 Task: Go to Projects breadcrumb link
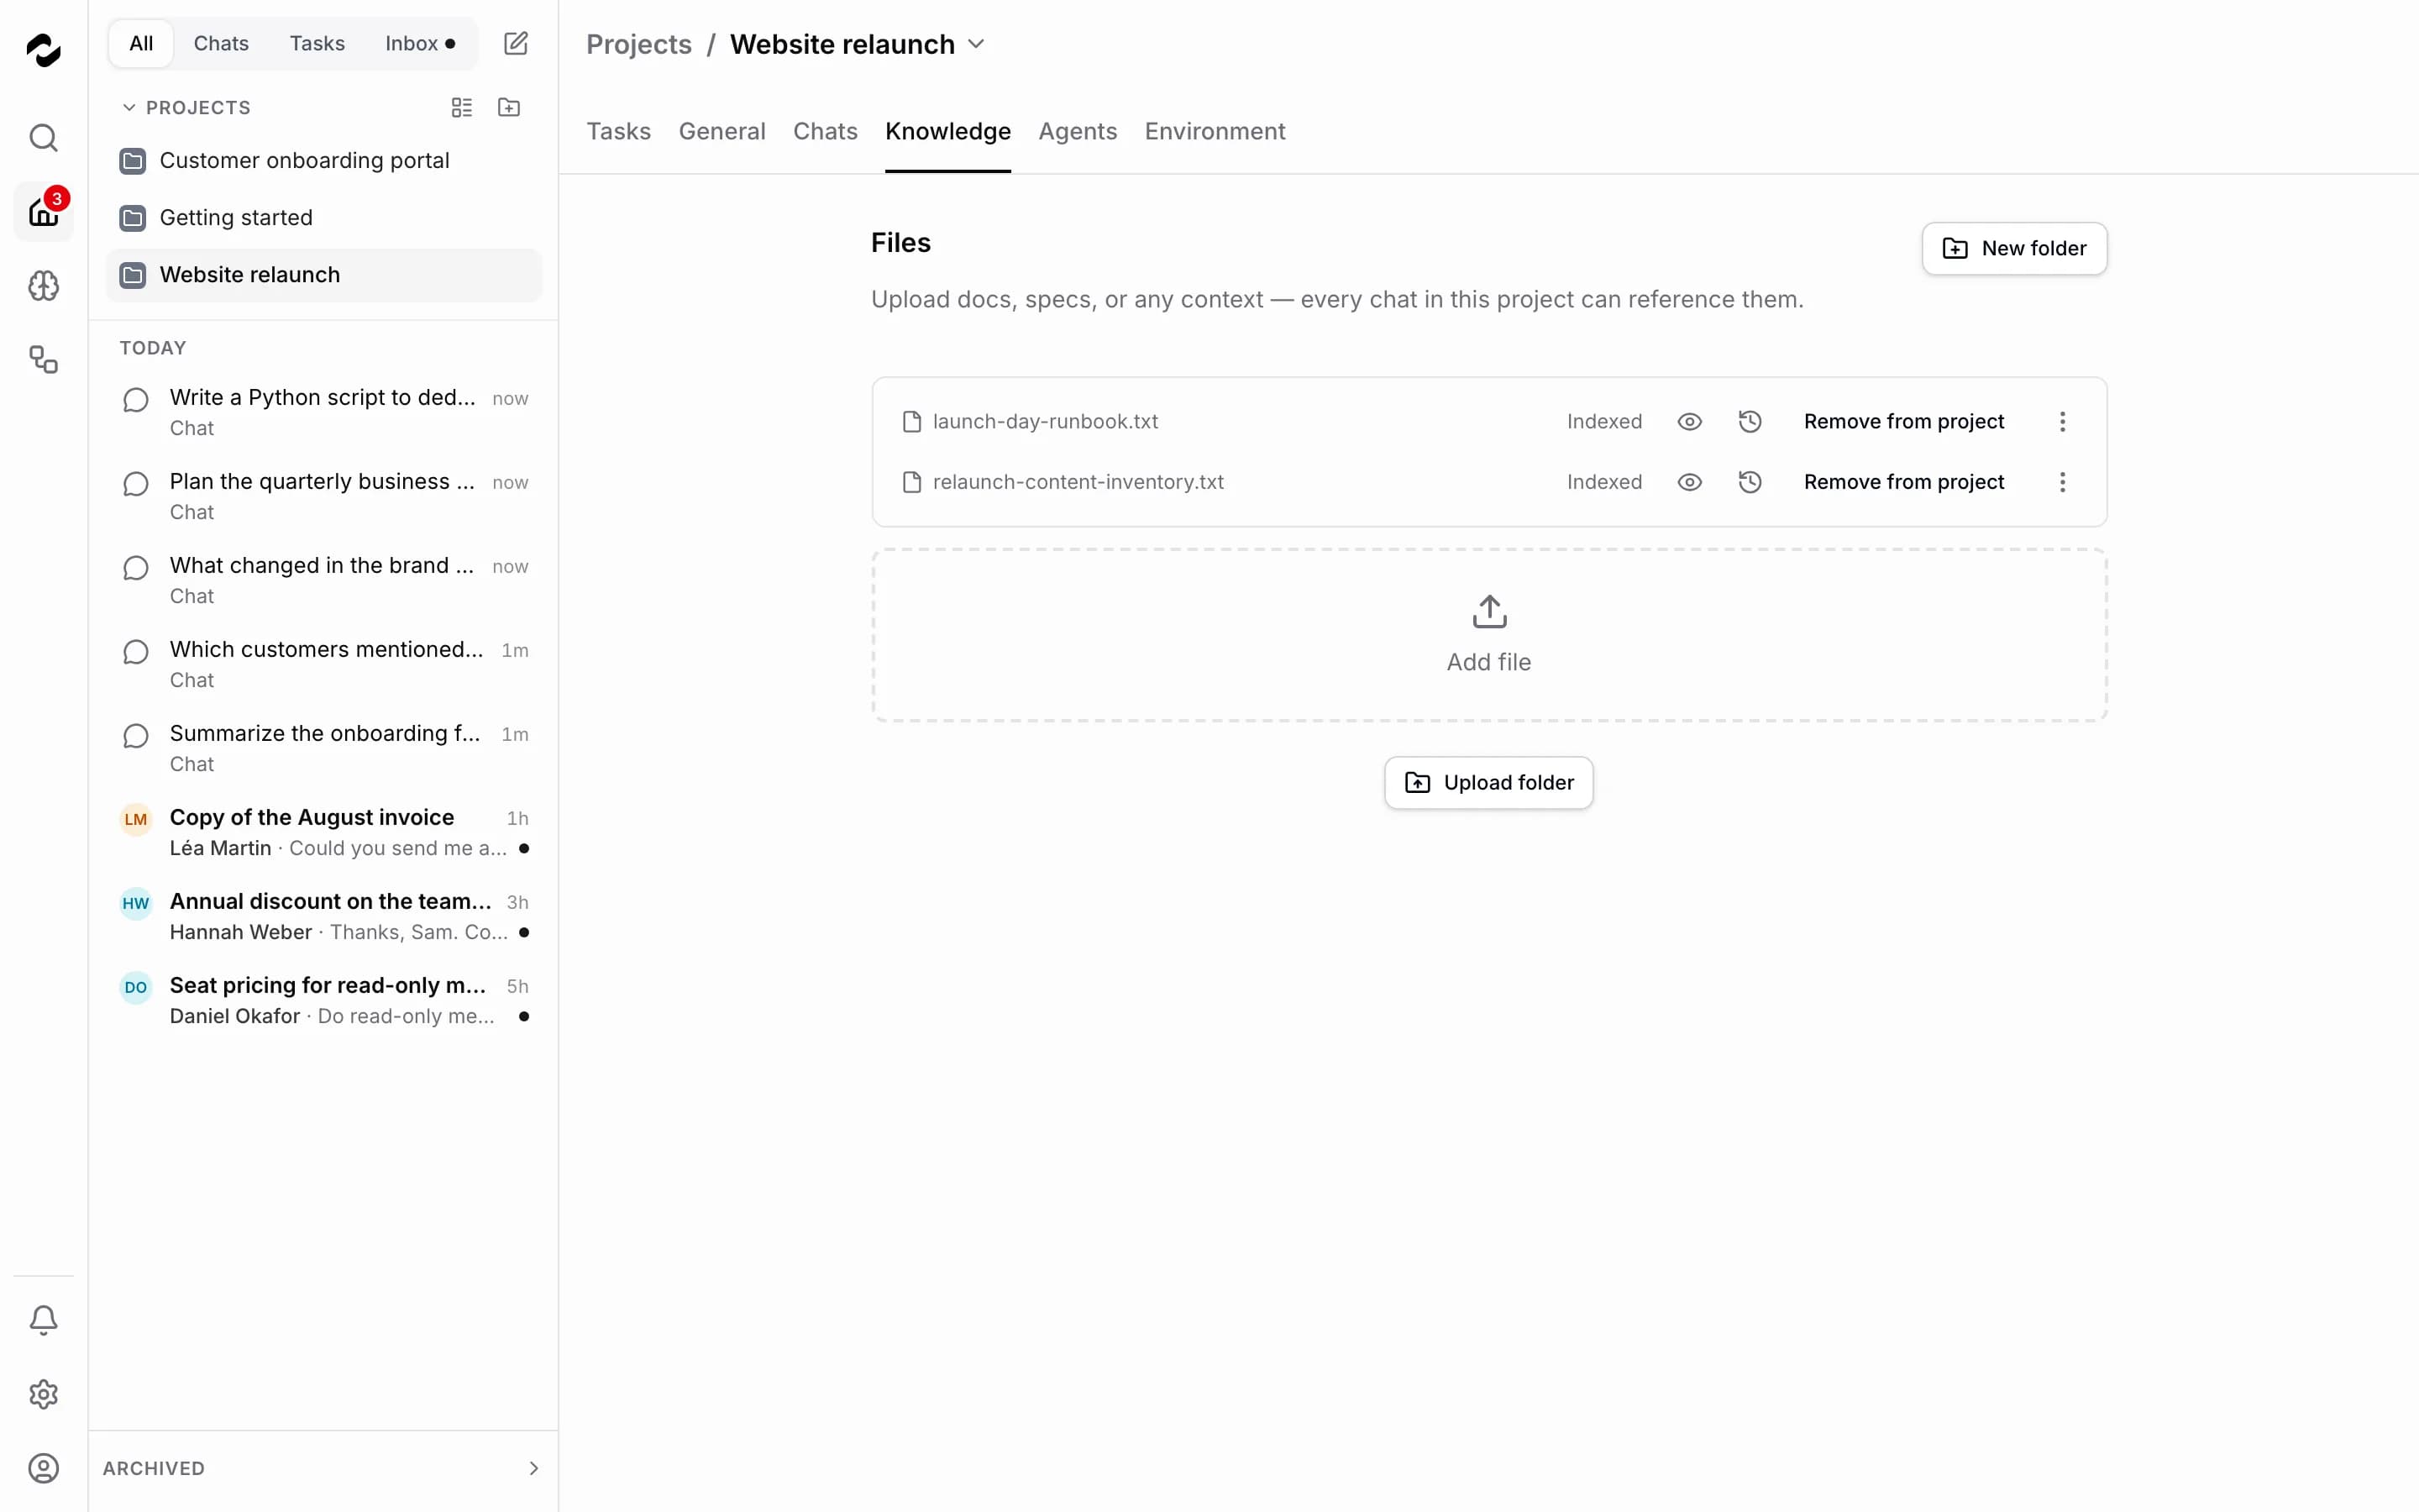click(638, 44)
